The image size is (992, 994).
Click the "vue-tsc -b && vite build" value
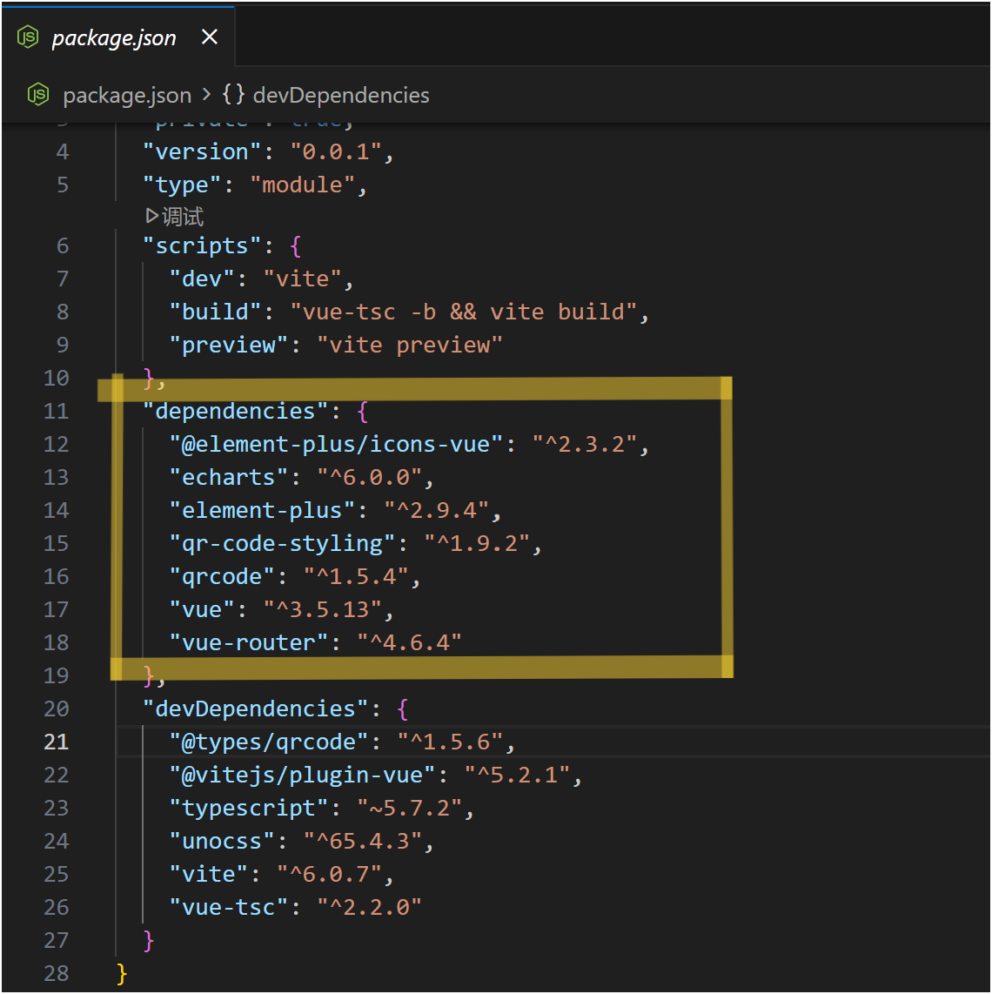pos(463,312)
